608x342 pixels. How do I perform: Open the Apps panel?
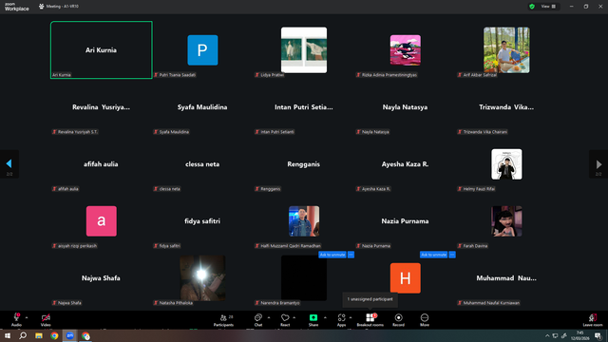pyautogui.click(x=341, y=320)
